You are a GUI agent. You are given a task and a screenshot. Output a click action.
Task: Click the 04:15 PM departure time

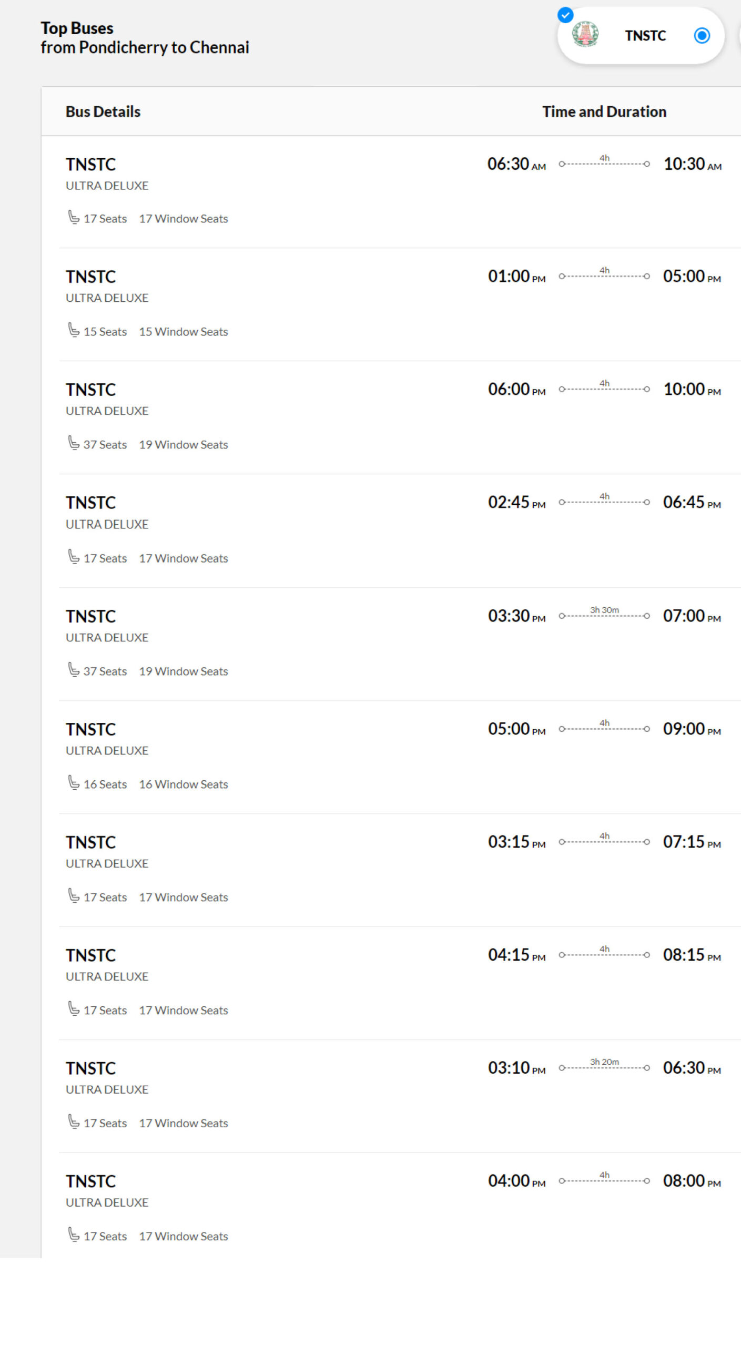point(516,955)
